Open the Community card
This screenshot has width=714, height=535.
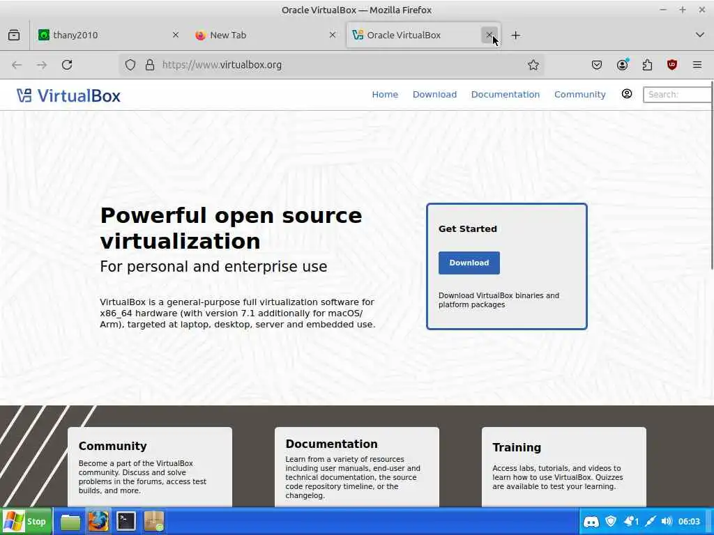pyautogui.click(x=150, y=467)
